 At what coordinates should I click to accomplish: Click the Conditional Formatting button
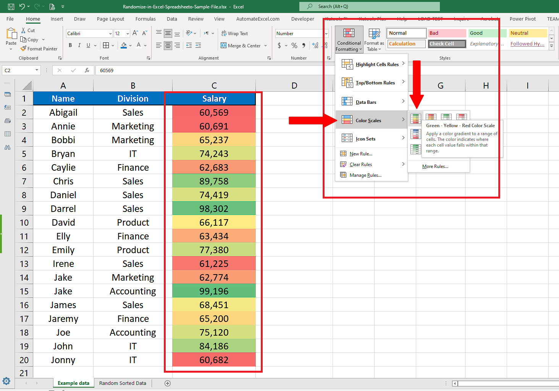349,40
